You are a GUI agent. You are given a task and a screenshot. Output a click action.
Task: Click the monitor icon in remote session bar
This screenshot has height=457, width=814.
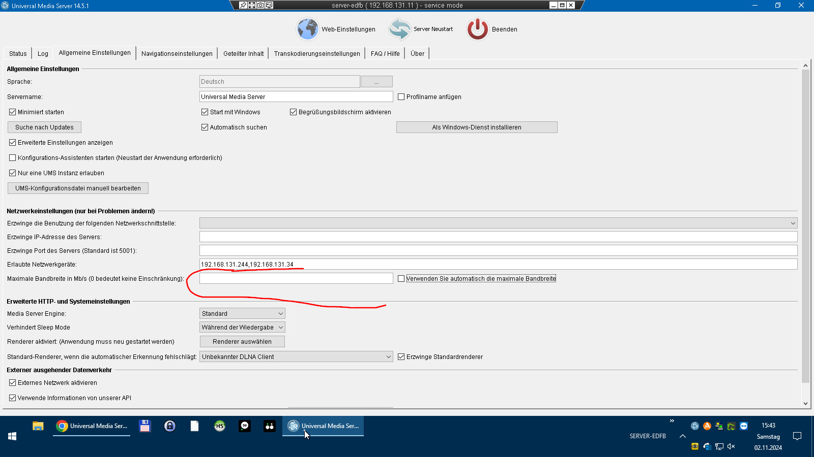(x=269, y=5)
